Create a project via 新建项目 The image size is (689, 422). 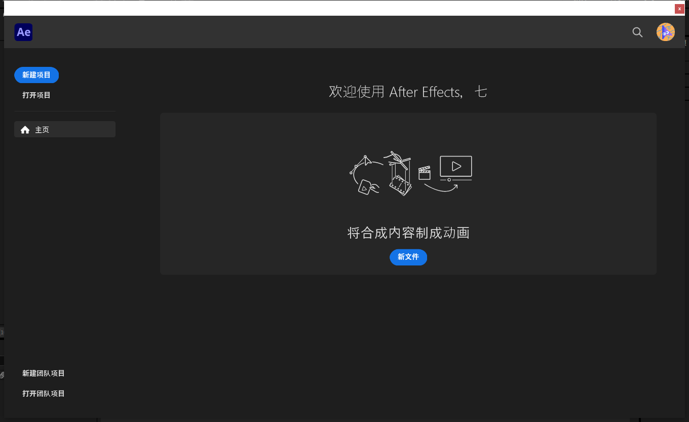(36, 75)
